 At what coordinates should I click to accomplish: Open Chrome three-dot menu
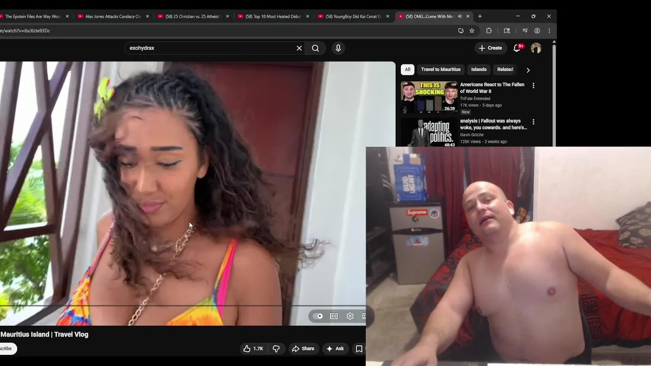[x=549, y=30]
